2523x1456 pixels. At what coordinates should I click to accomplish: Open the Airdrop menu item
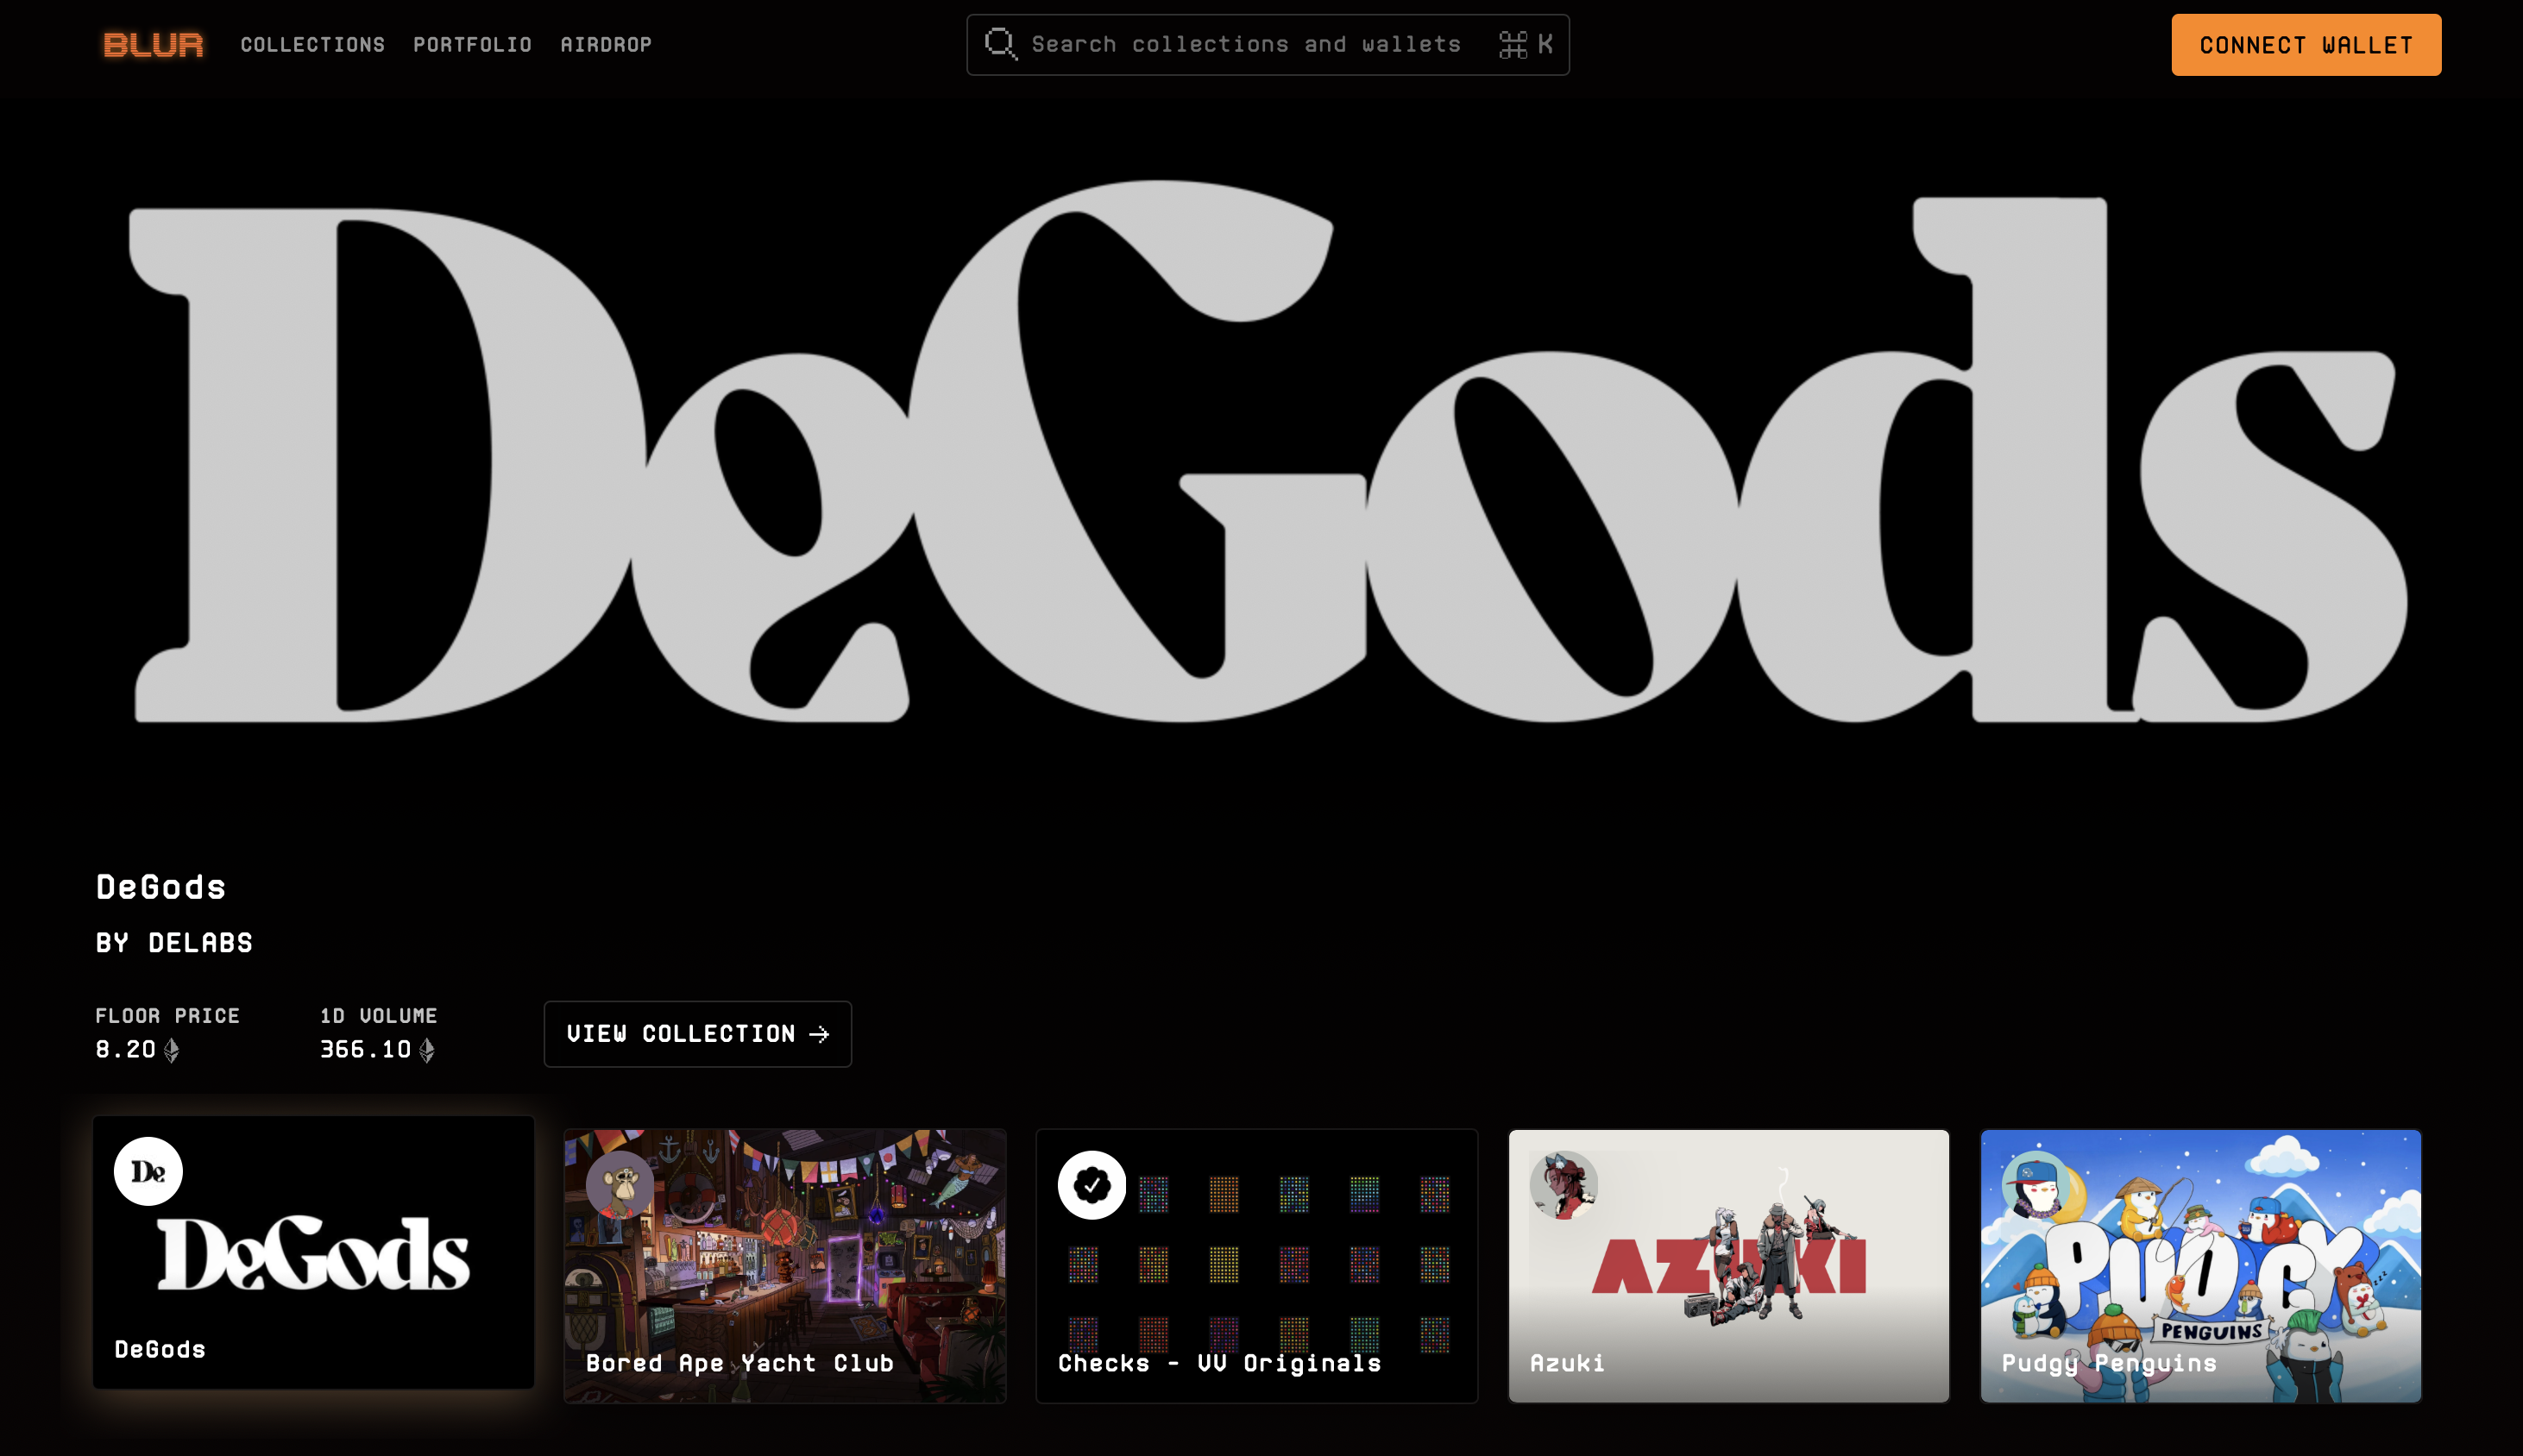[605, 45]
